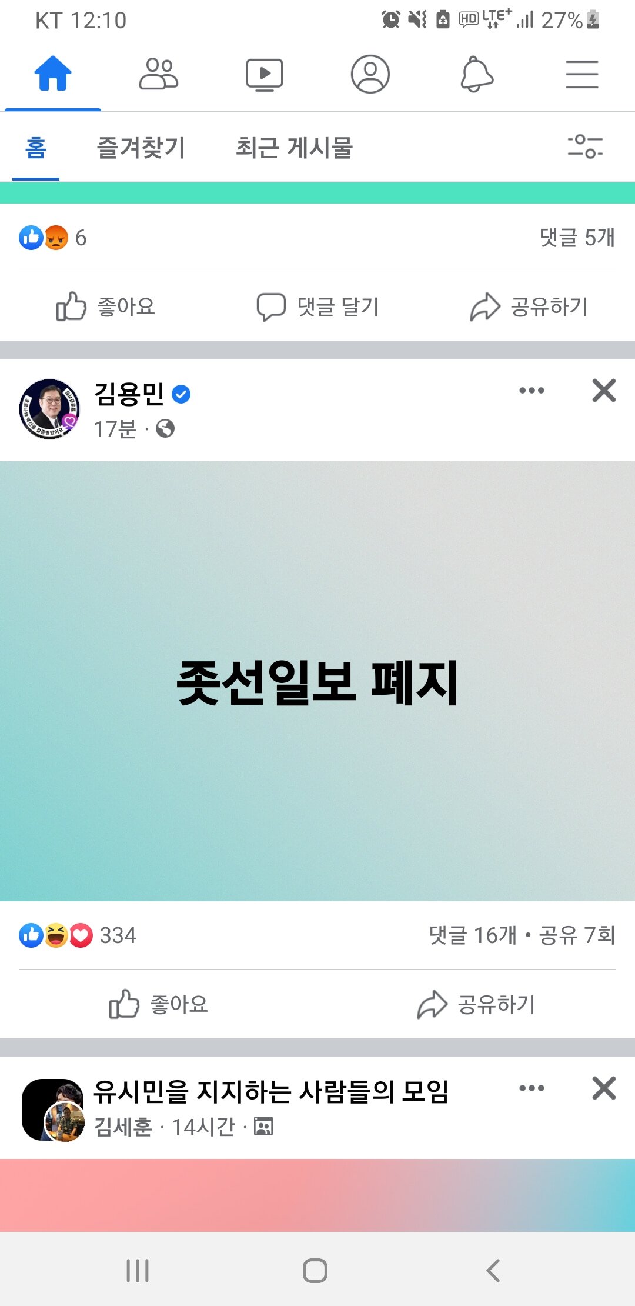Tap 댓글 달기 on the top post
Image resolution: width=635 pixels, height=1306 pixels.
(x=317, y=306)
